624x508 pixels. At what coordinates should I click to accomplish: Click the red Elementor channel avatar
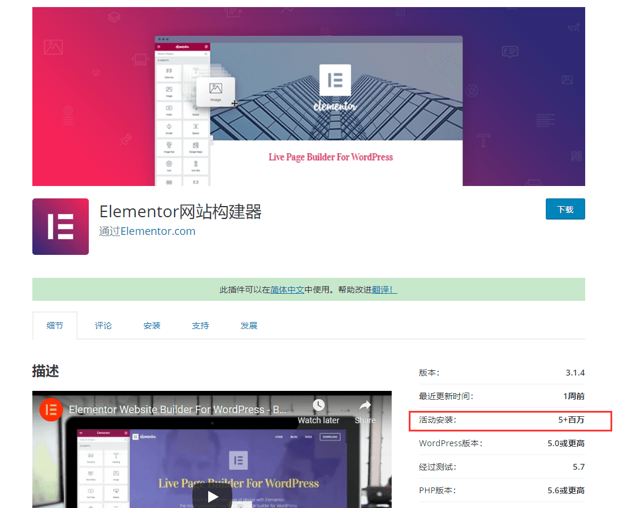click(51, 410)
